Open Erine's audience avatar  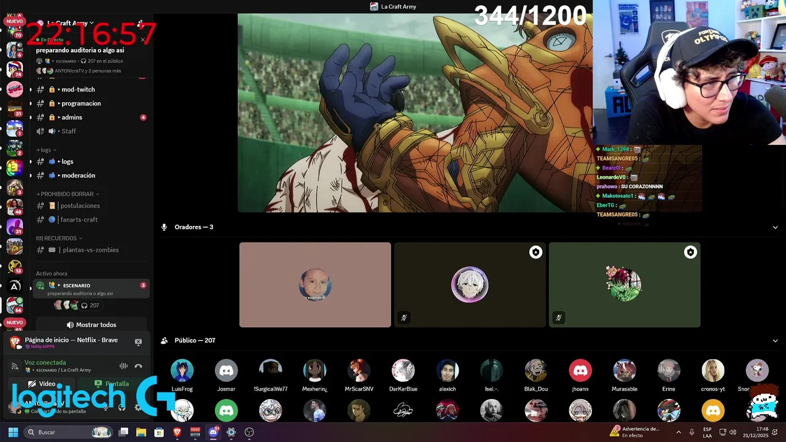tap(668, 371)
